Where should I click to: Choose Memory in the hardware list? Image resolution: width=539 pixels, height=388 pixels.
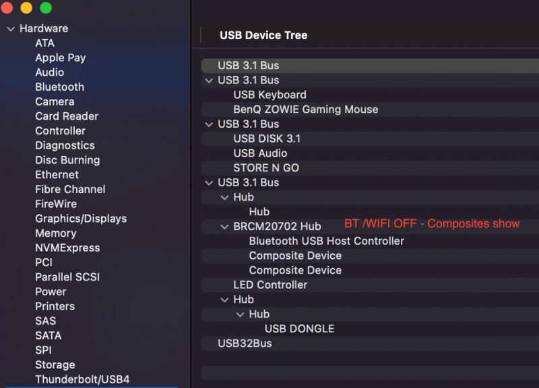point(55,233)
